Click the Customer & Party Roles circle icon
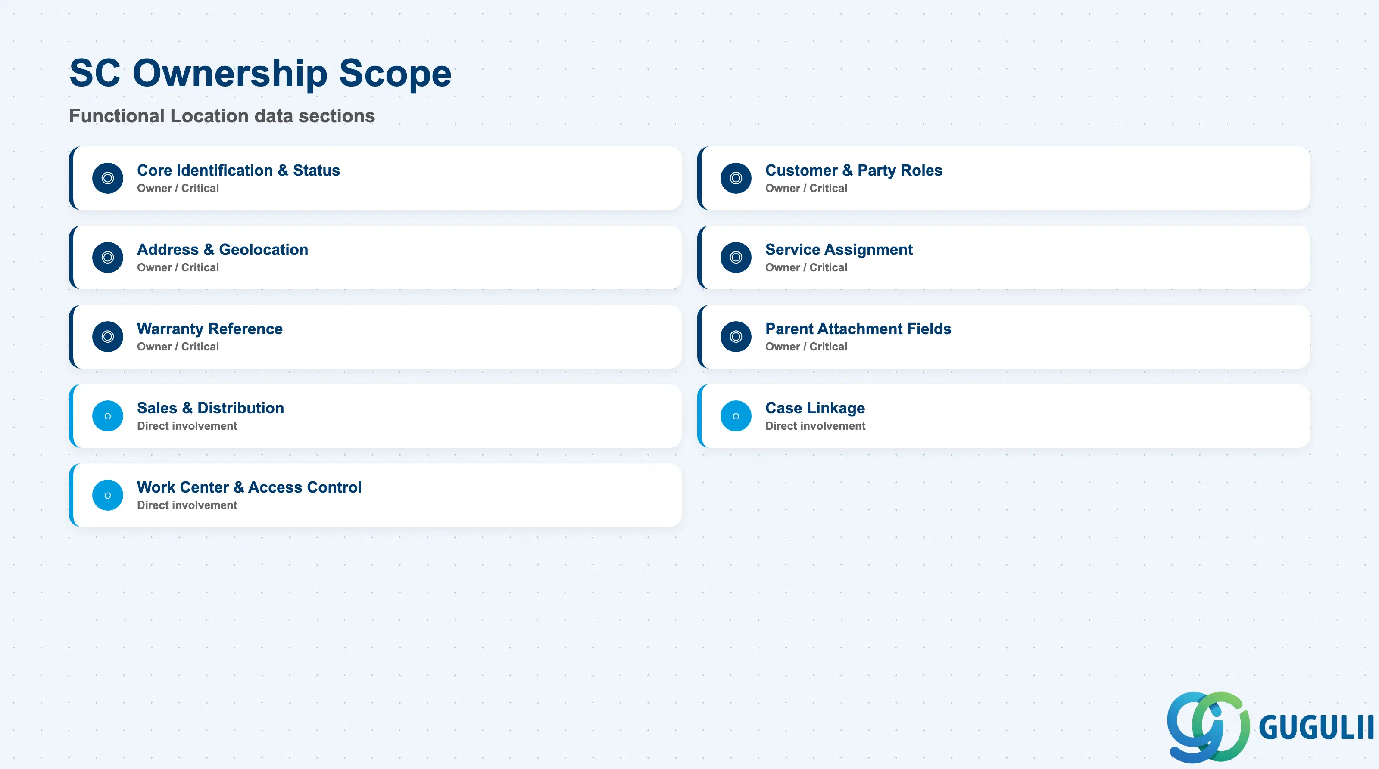 click(x=736, y=178)
